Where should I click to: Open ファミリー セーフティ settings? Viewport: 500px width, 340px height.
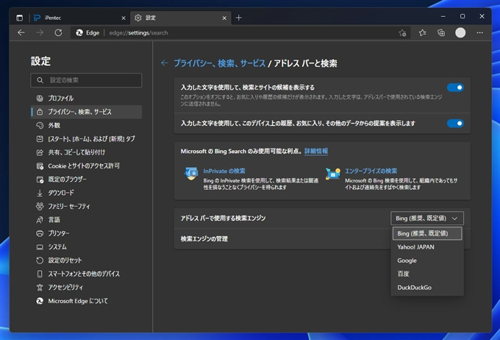86,206
